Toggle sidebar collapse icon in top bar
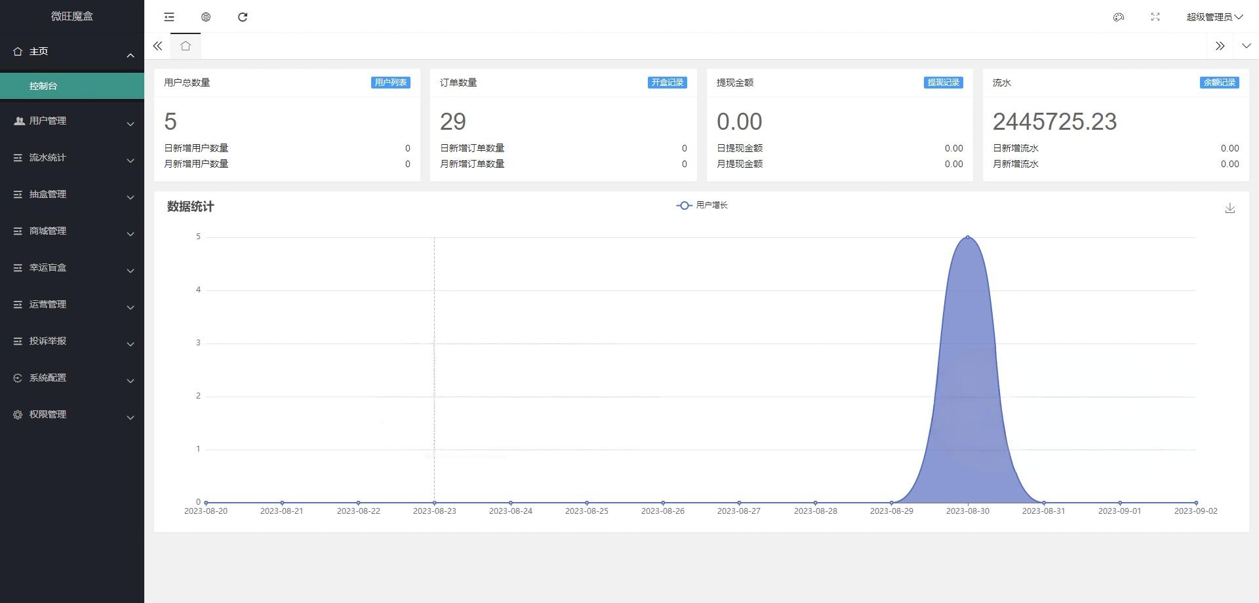Image resolution: width=1259 pixels, height=603 pixels. coord(169,17)
